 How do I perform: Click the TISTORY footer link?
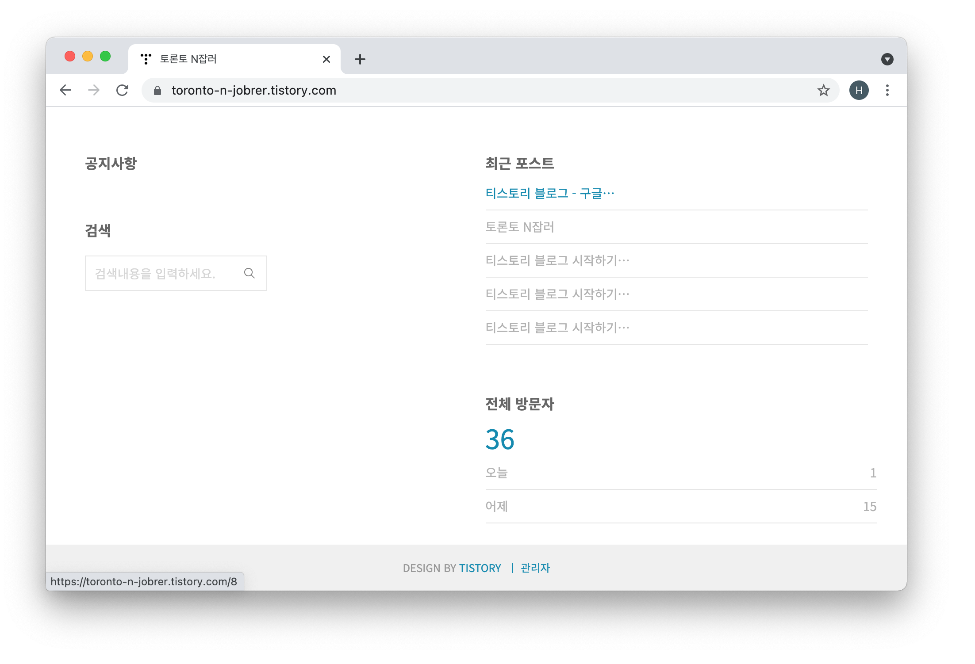[480, 568]
